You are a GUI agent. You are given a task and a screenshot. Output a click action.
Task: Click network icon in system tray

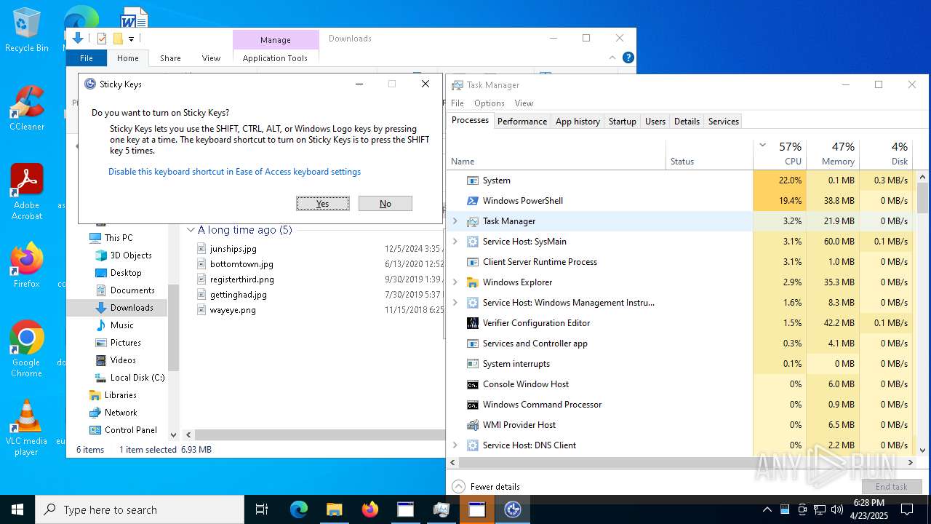click(819, 509)
